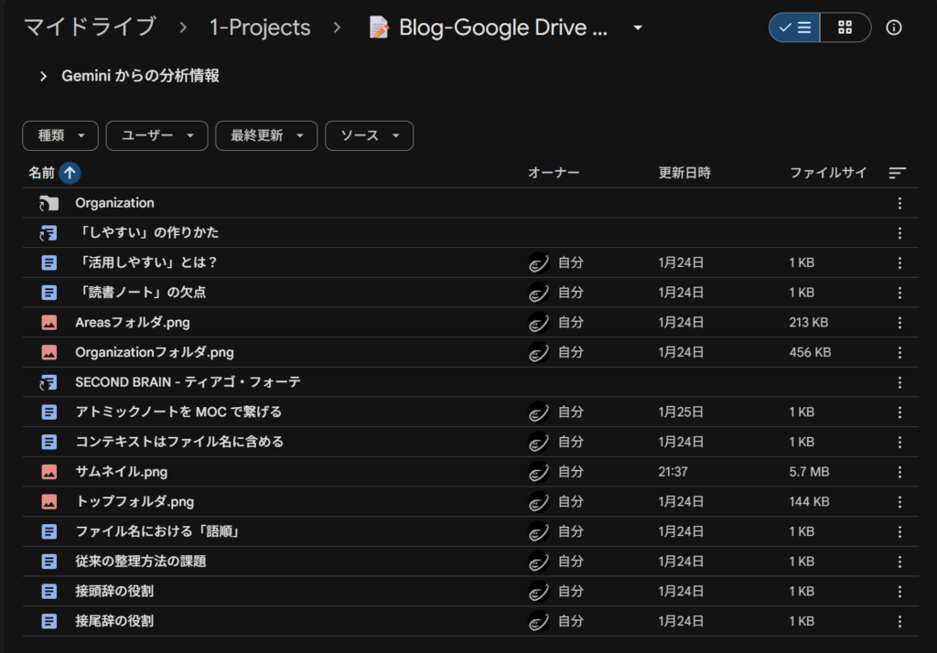The width and height of the screenshot is (937, 653).
Task: Open the 種類 filter dropdown
Action: [x=60, y=135]
